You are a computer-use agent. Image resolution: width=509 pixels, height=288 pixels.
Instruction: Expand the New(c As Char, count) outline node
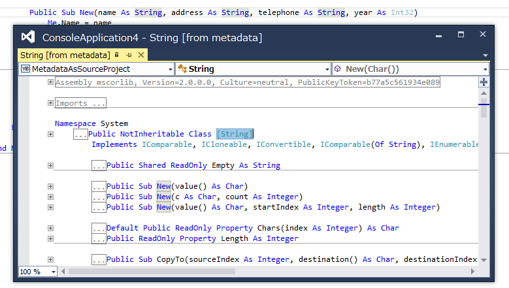(x=50, y=197)
